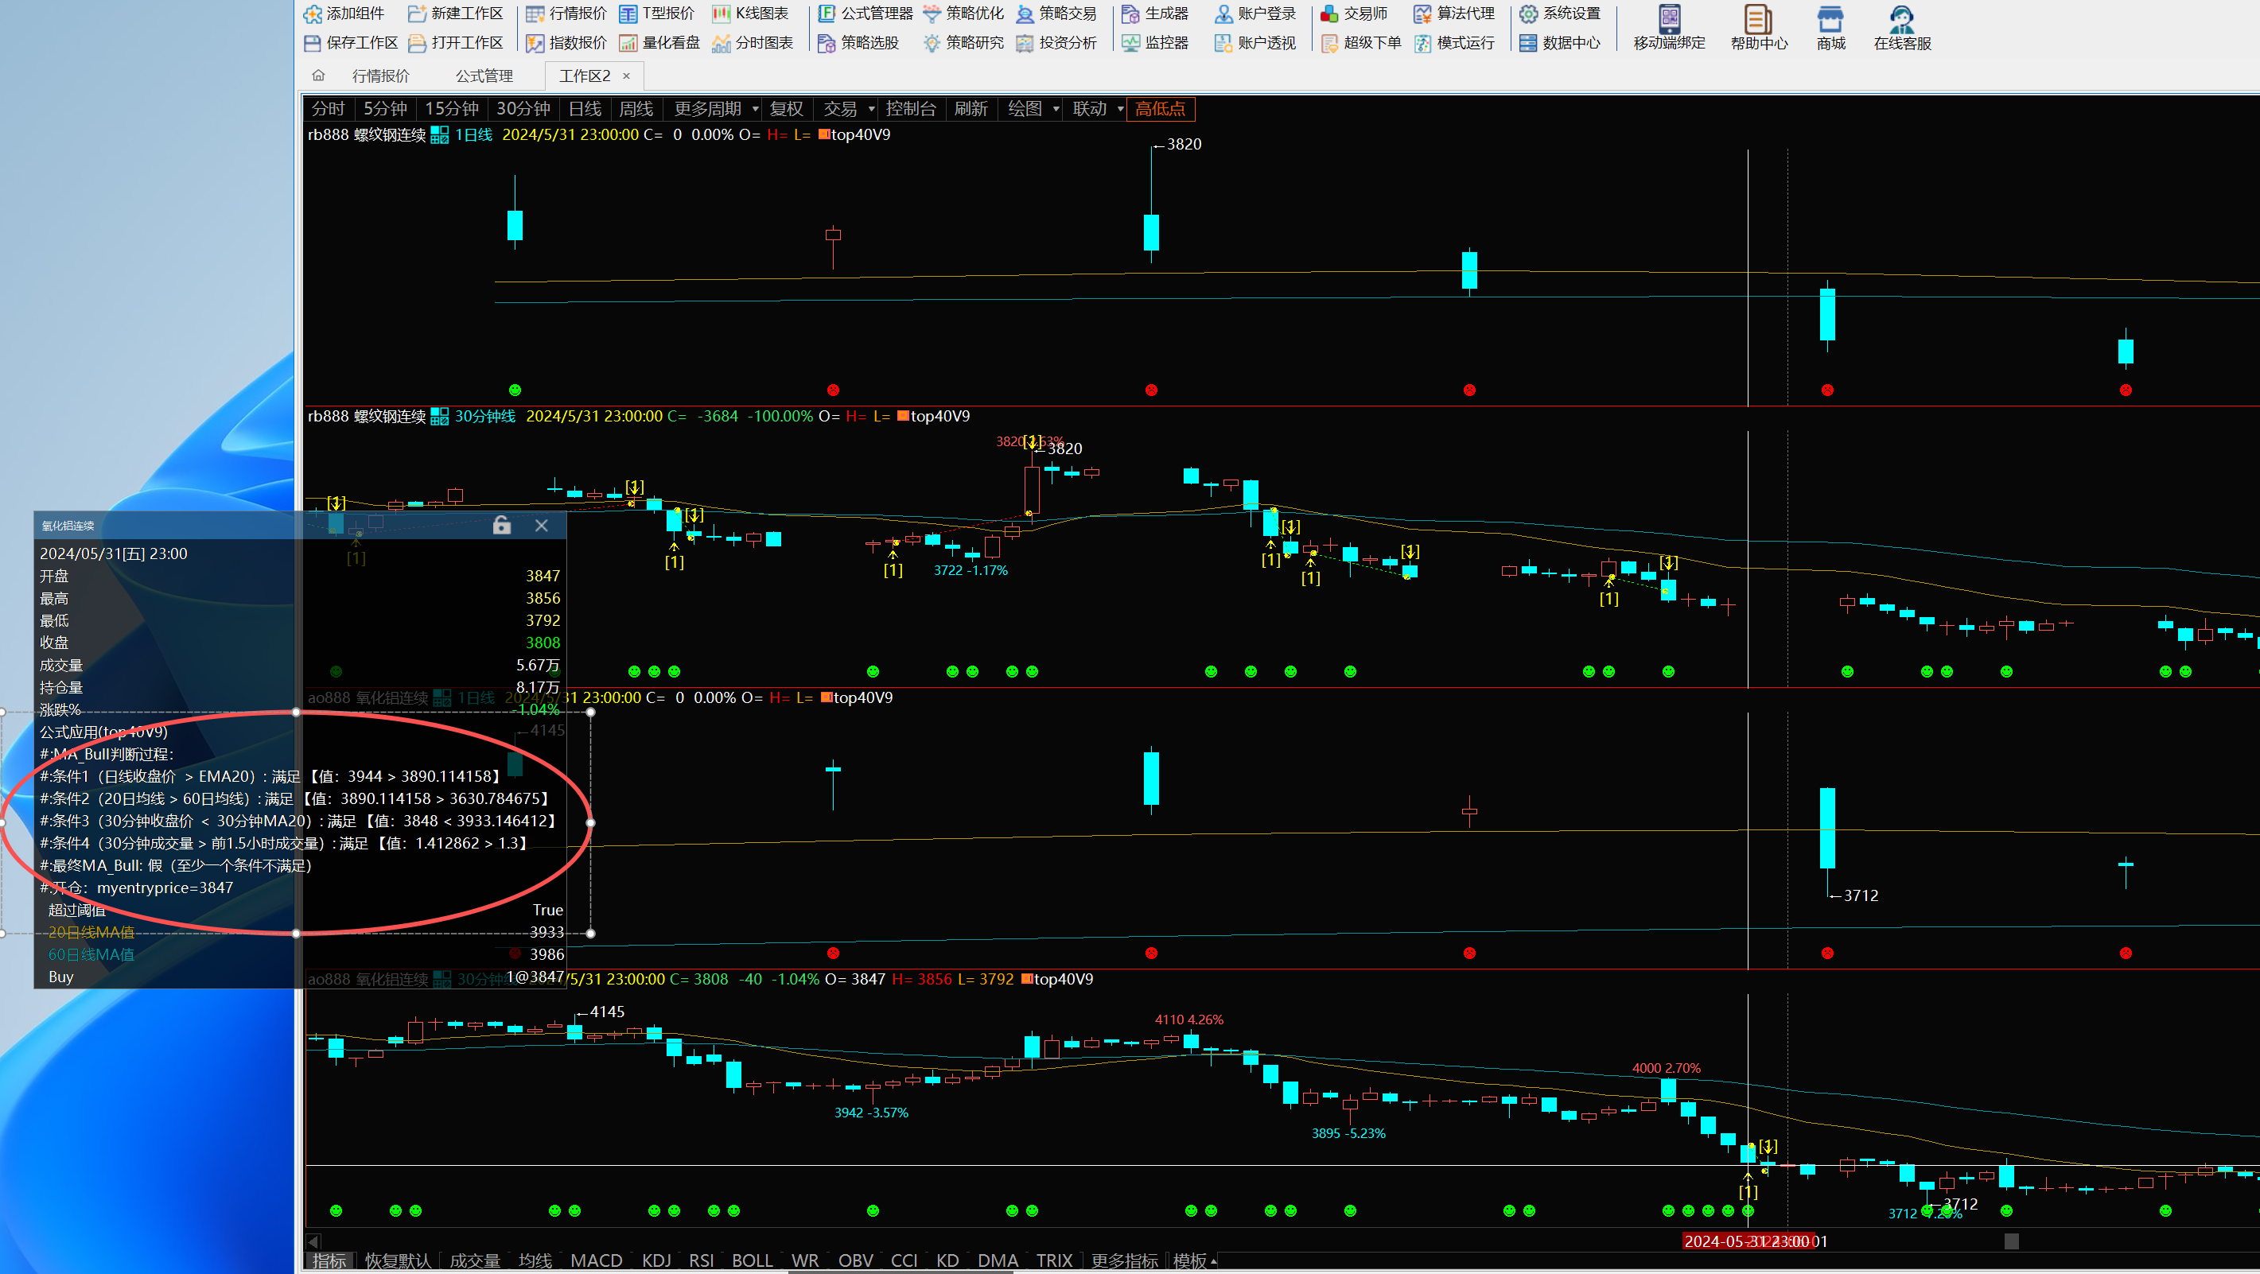The image size is (2260, 1274).
Task: Open 策略优化 strategy optimization tool
Action: (x=932, y=14)
